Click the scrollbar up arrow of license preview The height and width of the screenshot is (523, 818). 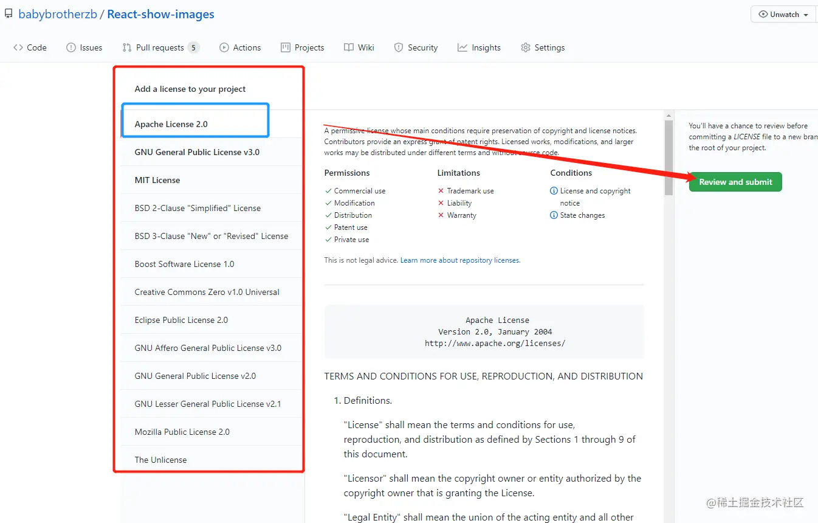[668, 116]
